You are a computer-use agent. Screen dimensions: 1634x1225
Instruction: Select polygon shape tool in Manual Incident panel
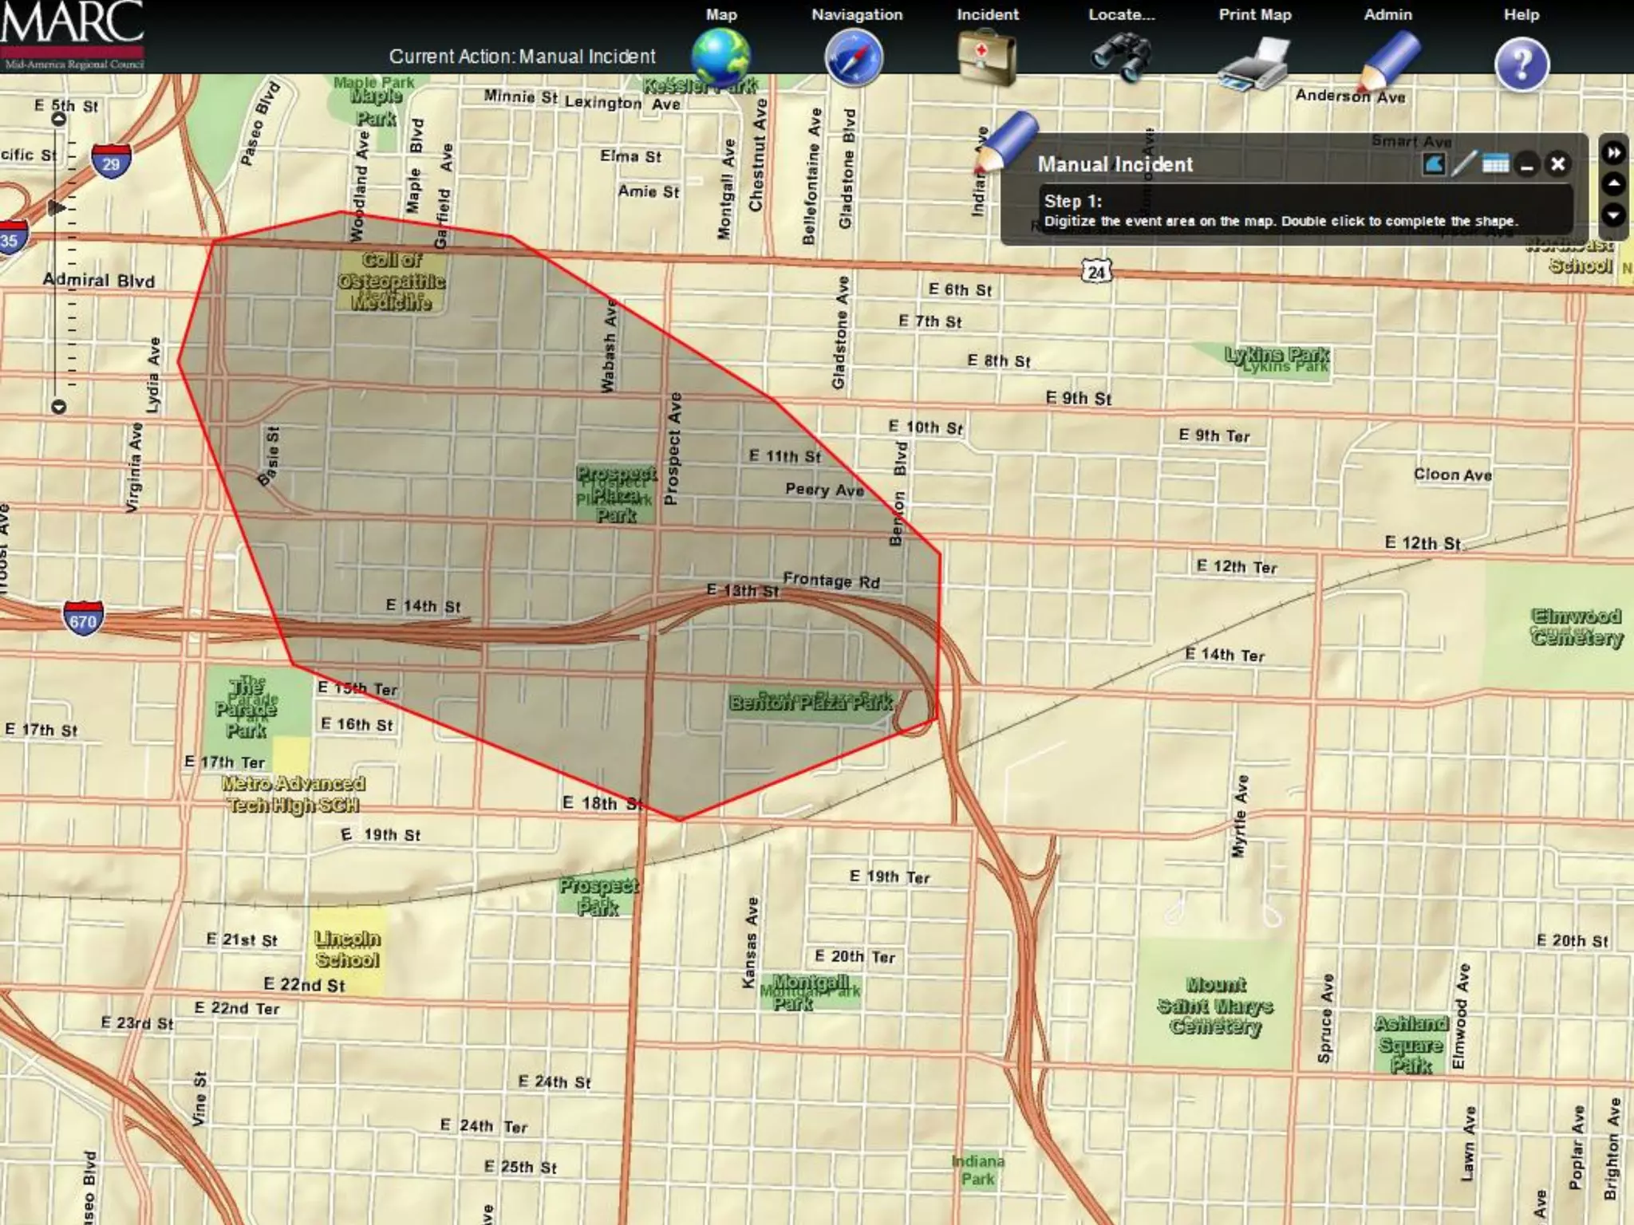pyautogui.click(x=1434, y=164)
